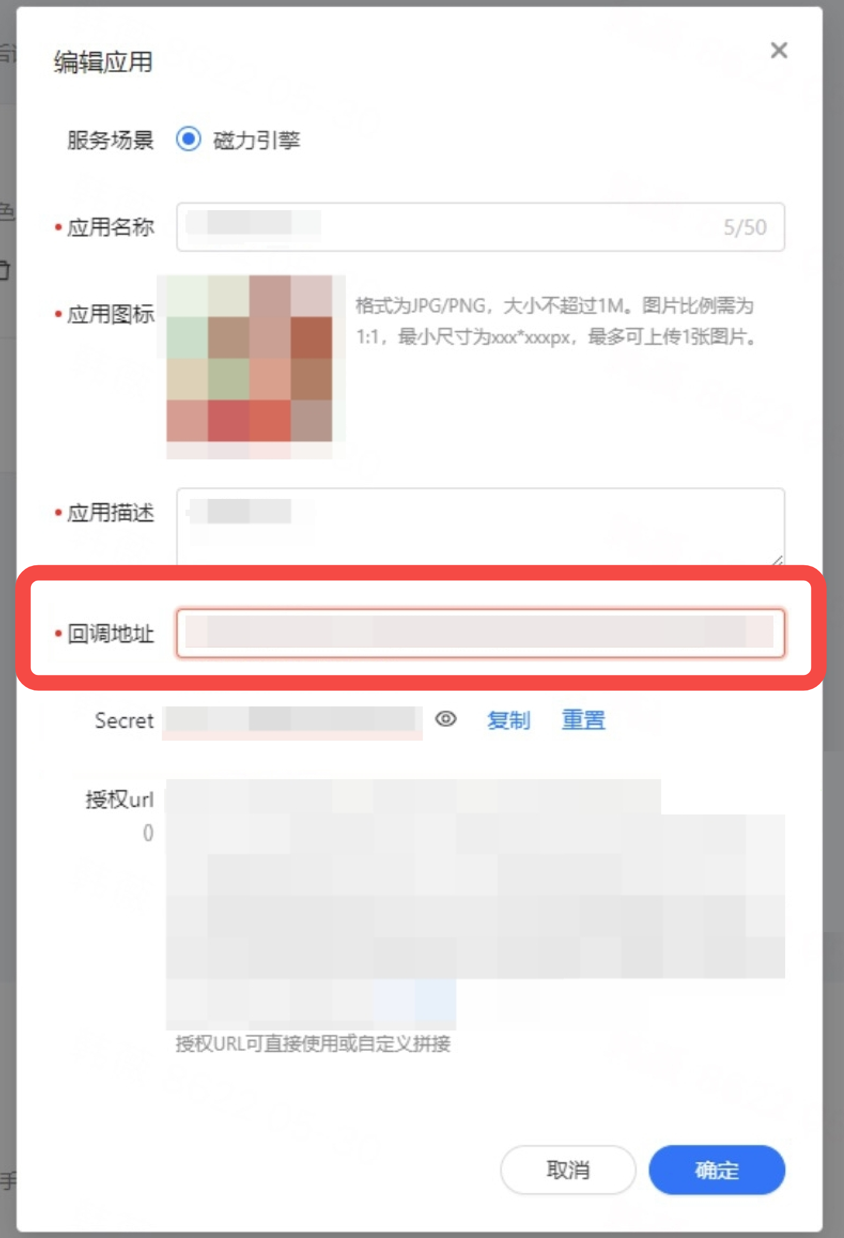
Task: Click the 授权url text block
Action: point(475,904)
